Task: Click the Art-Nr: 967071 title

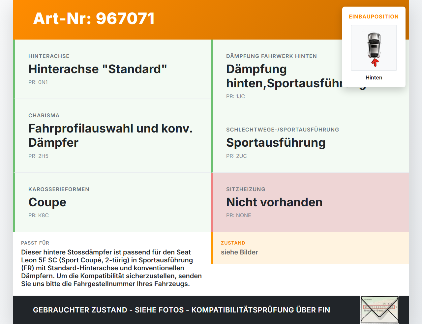Action: tap(94, 19)
